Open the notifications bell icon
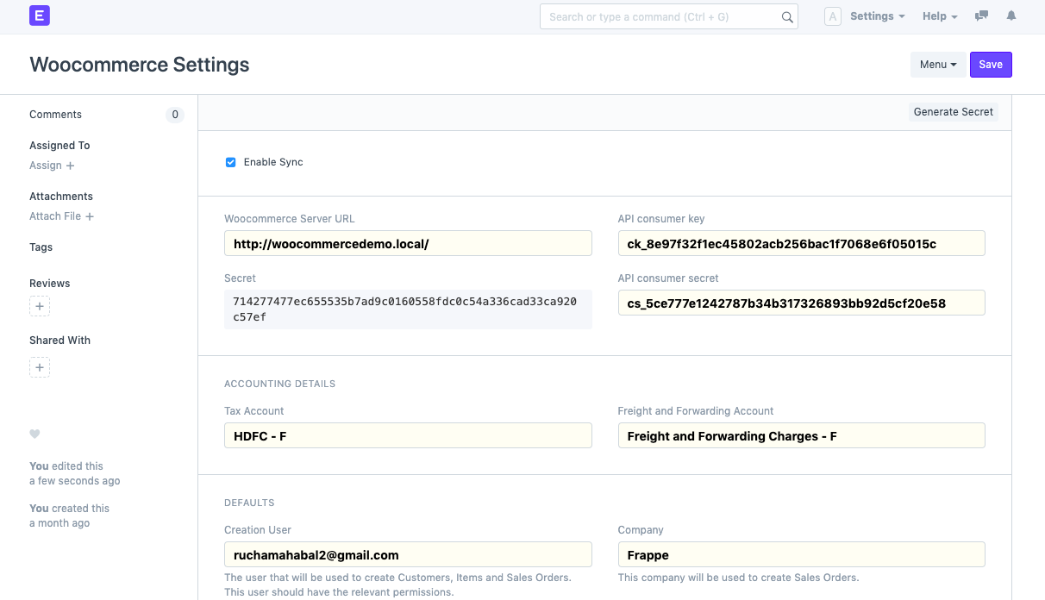 1011,16
